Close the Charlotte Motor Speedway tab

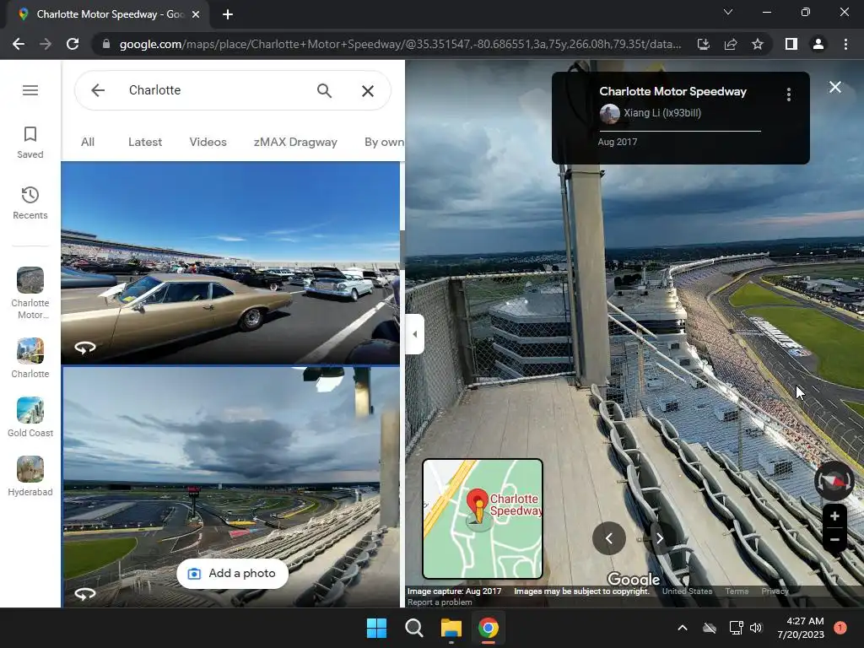point(196,14)
